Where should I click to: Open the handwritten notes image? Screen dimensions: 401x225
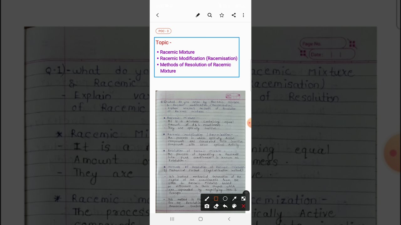click(200, 152)
